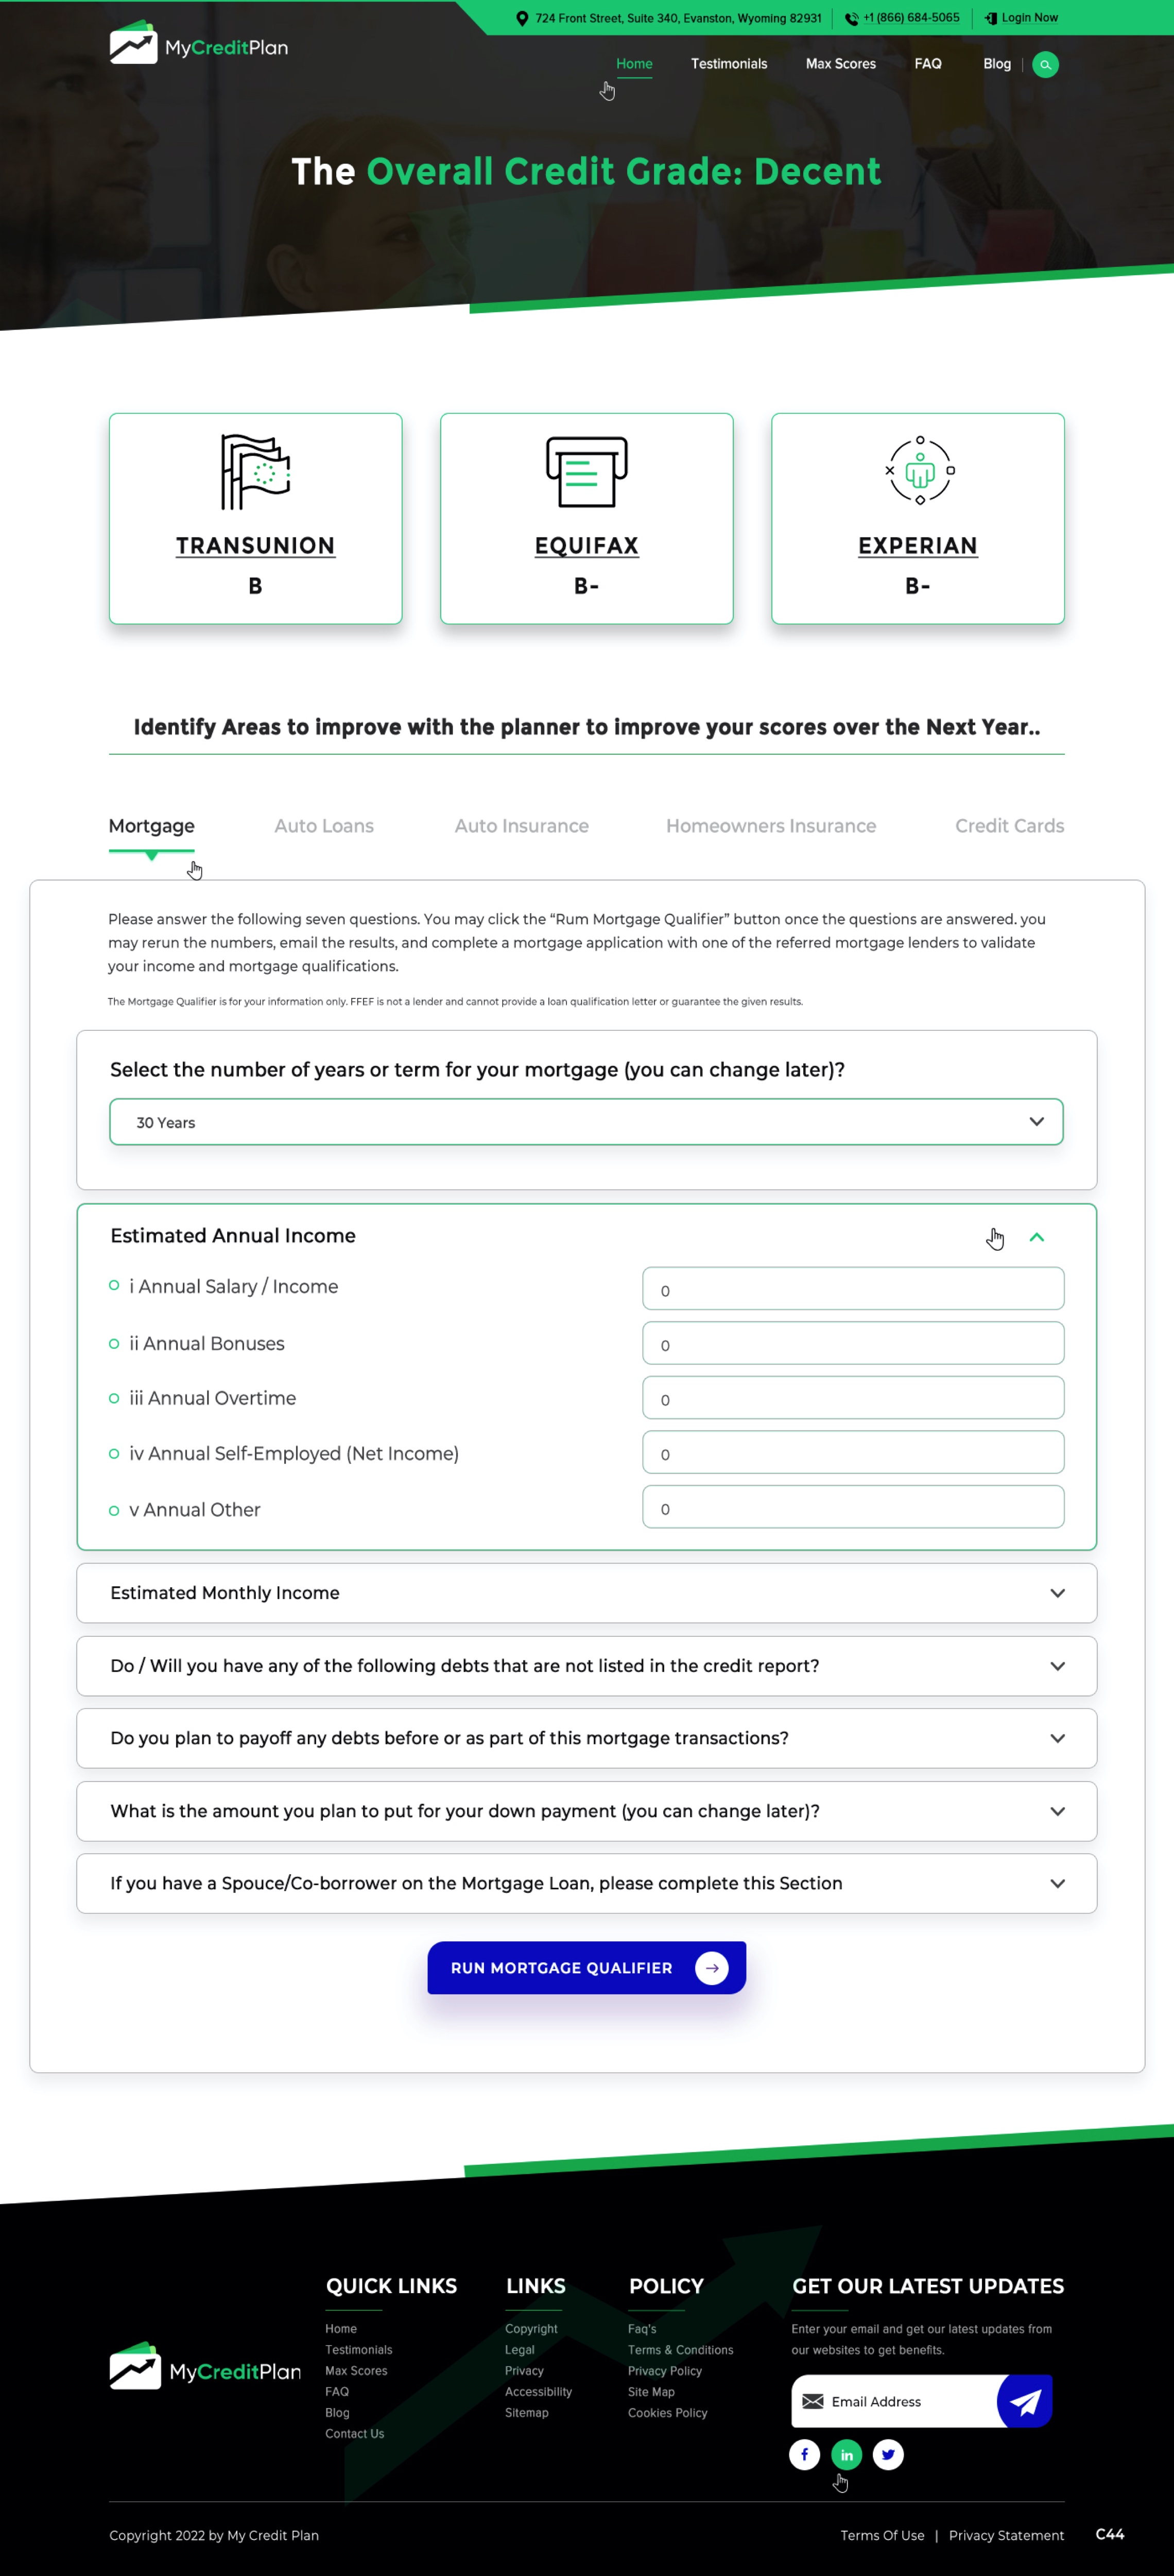Switch to the Auto Loans tab
This screenshot has width=1174, height=2576.
[x=324, y=826]
